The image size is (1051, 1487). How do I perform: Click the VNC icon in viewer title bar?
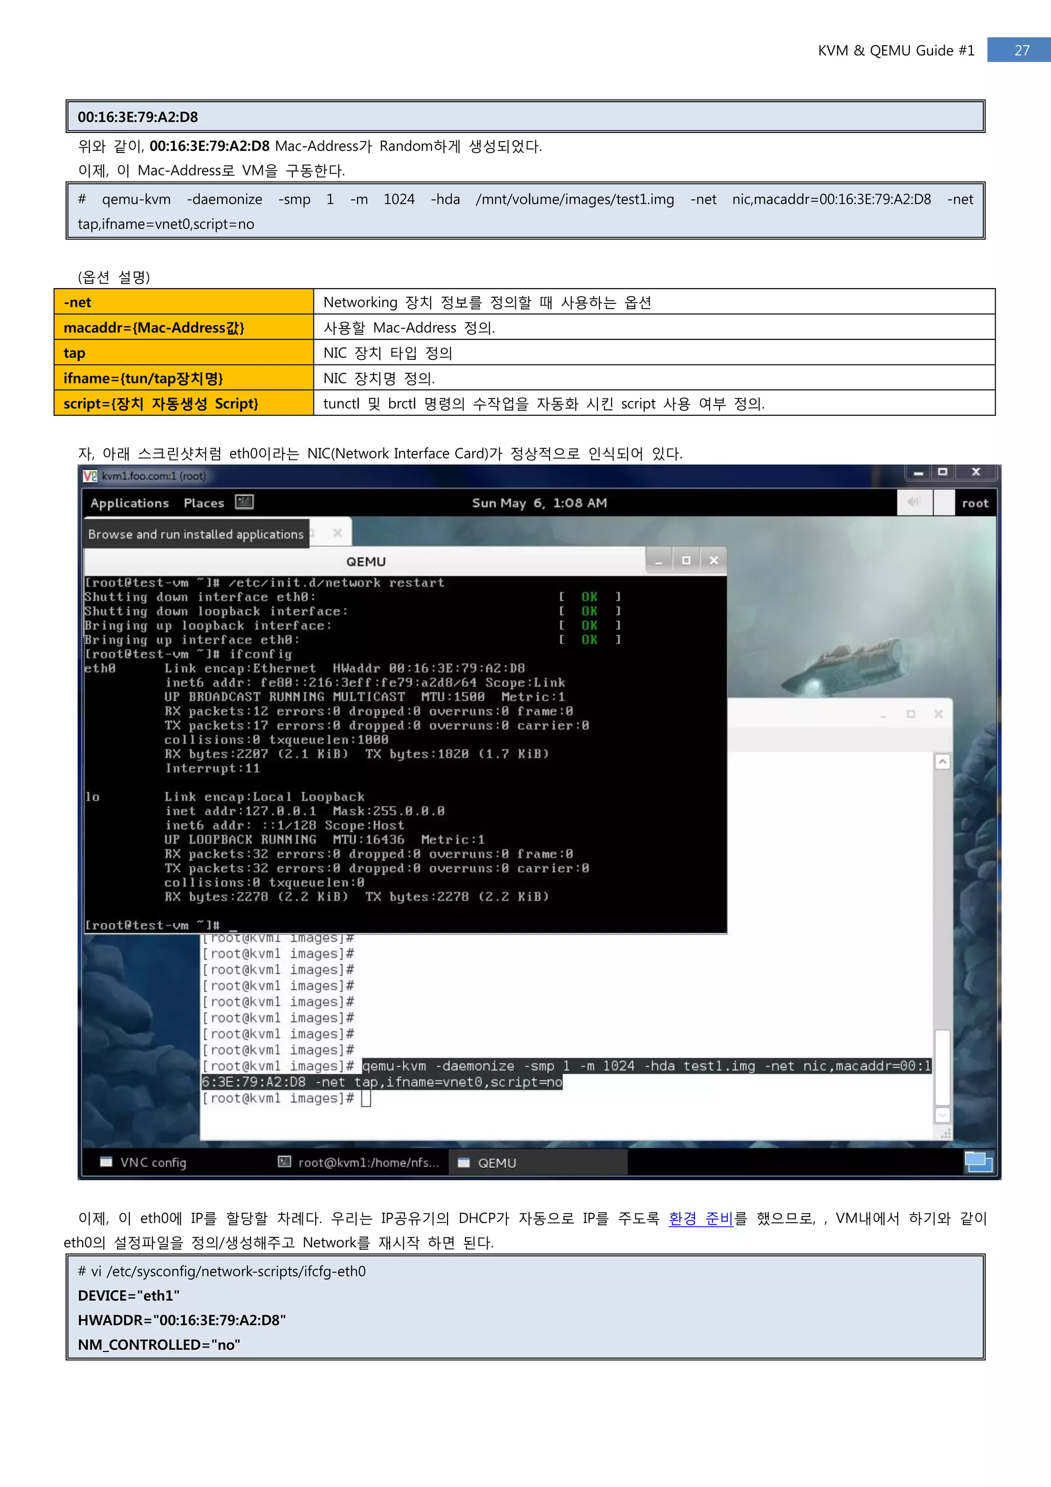pyautogui.click(x=90, y=476)
